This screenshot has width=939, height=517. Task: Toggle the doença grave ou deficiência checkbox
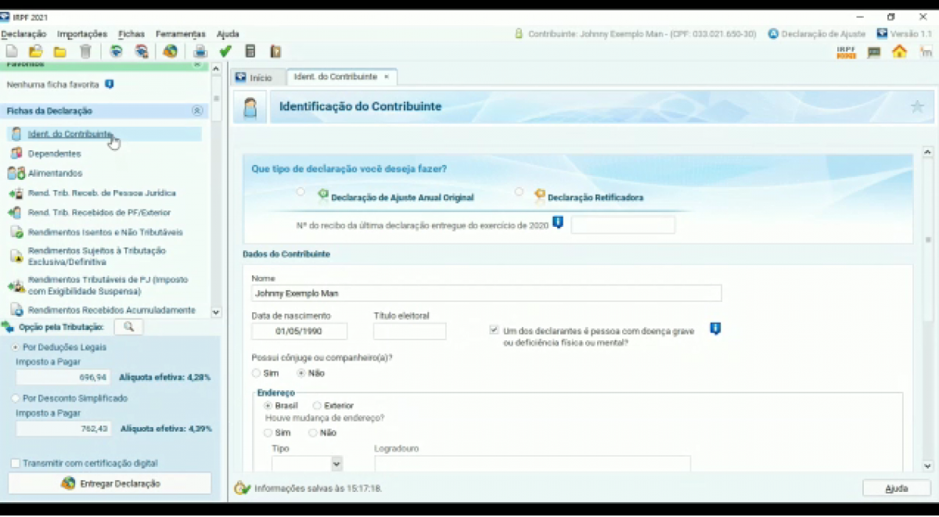[x=494, y=330]
